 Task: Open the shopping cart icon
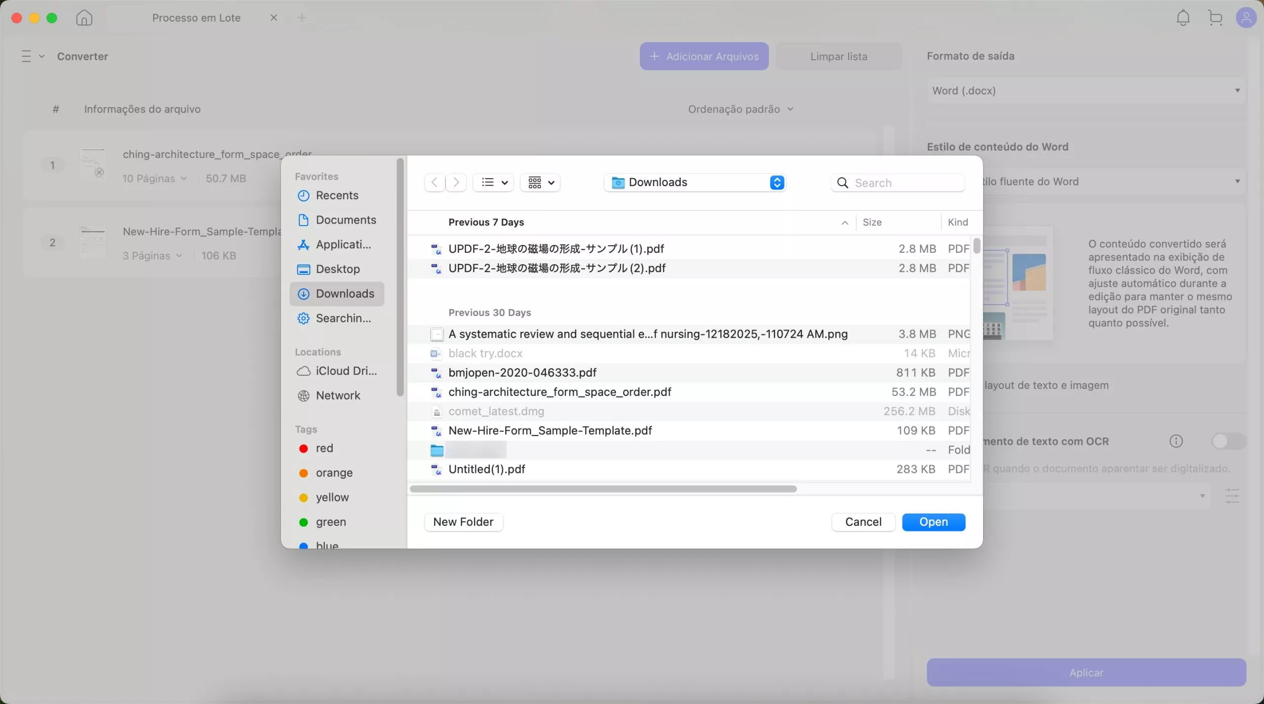[1215, 18]
